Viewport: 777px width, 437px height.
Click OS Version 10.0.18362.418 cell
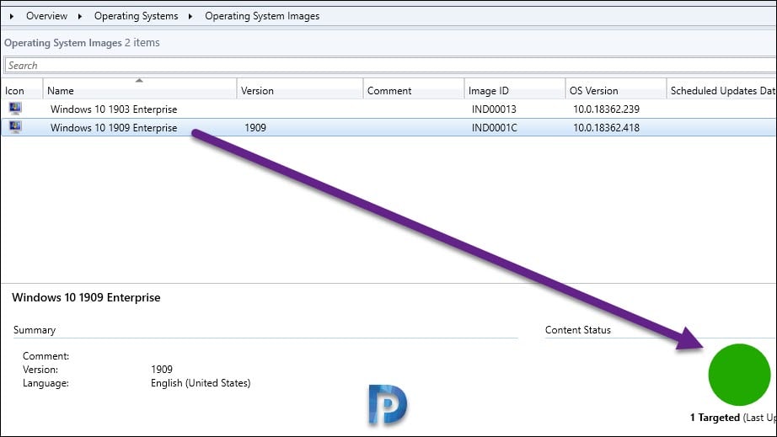click(x=606, y=128)
